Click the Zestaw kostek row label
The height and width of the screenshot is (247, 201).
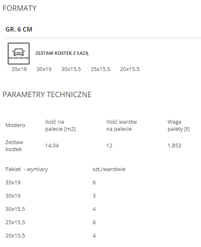pos(15,146)
